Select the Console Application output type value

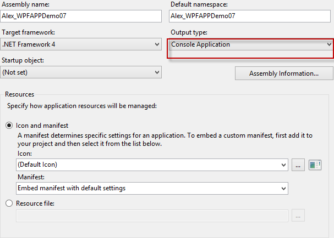[200, 44]
